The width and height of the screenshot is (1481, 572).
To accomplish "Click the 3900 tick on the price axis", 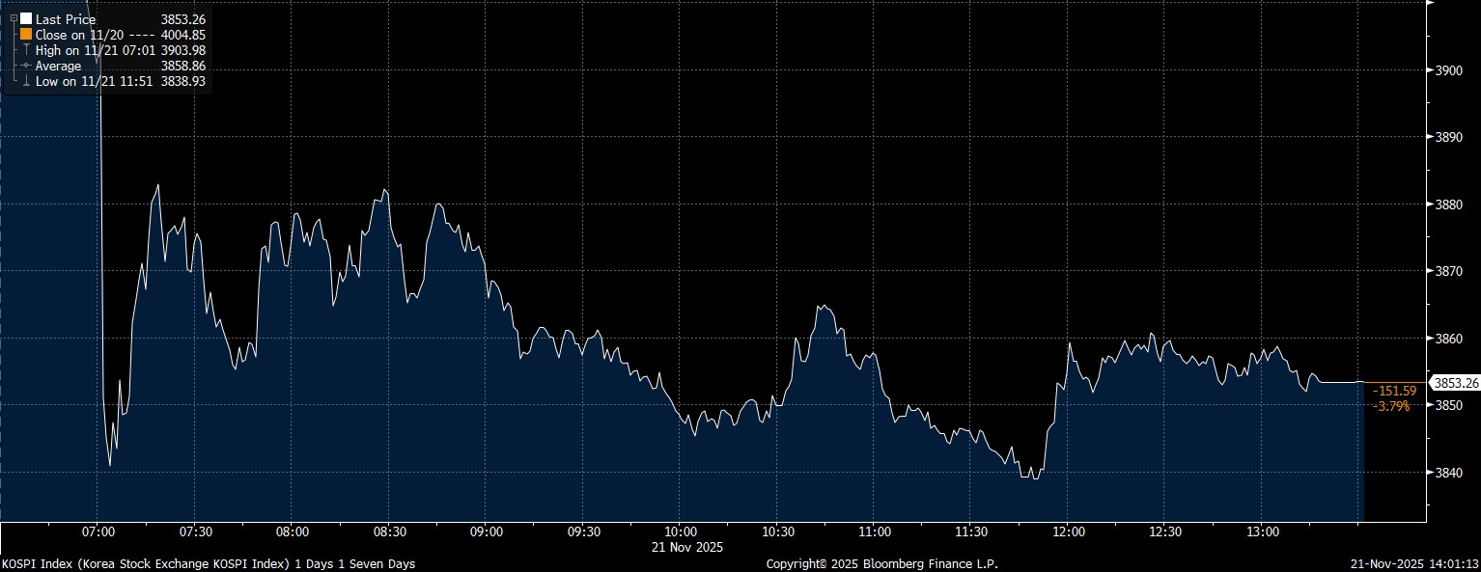I will point(1448,70).
